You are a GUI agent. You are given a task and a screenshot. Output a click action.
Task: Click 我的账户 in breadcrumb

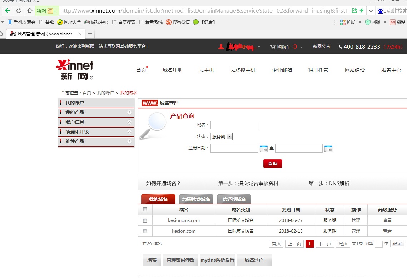[x=105, y=93]
